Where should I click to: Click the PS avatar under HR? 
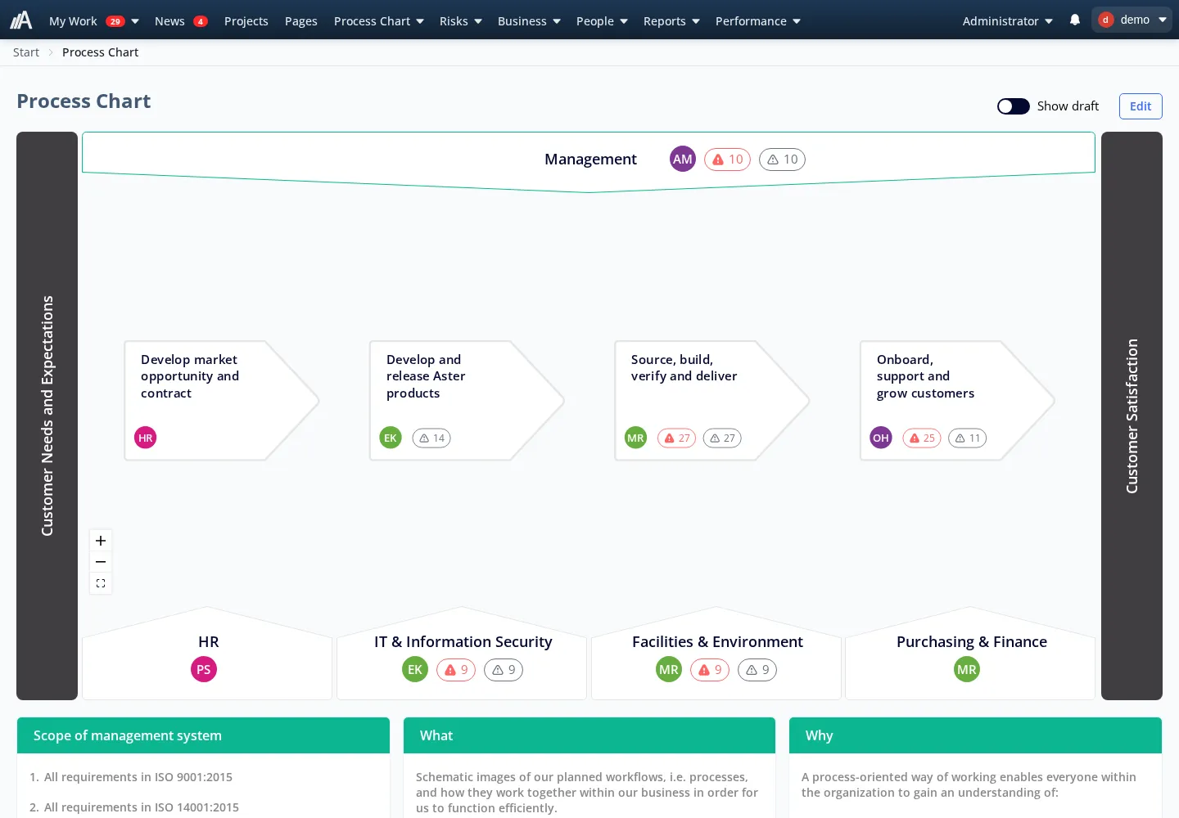pos(204,669)
